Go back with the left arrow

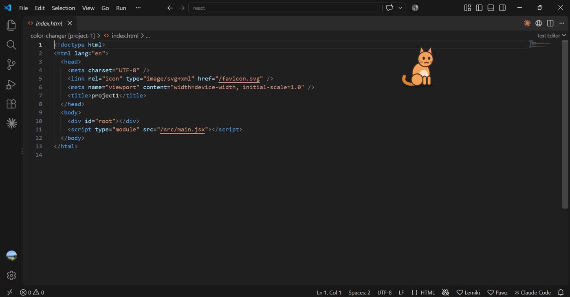(x=170, y=8)
